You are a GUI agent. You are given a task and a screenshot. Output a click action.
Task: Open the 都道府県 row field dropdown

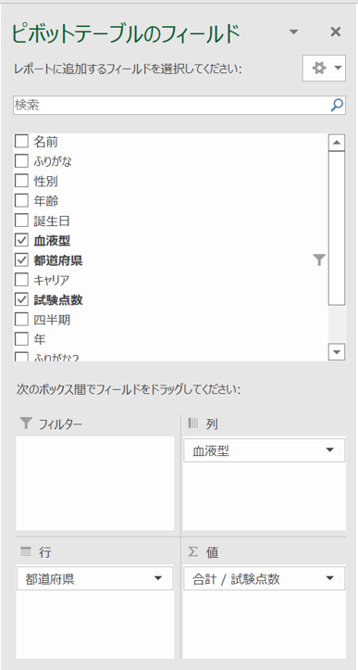[158, 578]
